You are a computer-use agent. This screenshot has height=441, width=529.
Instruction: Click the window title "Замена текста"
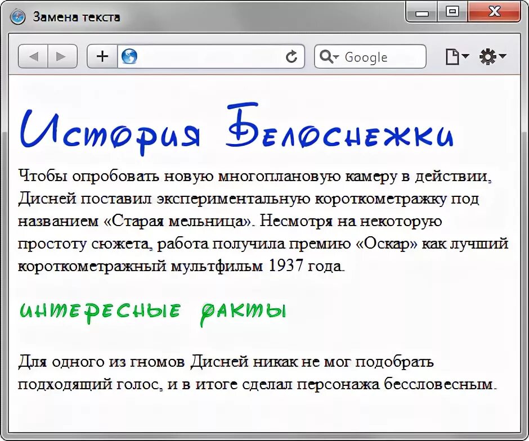point(77,17)
